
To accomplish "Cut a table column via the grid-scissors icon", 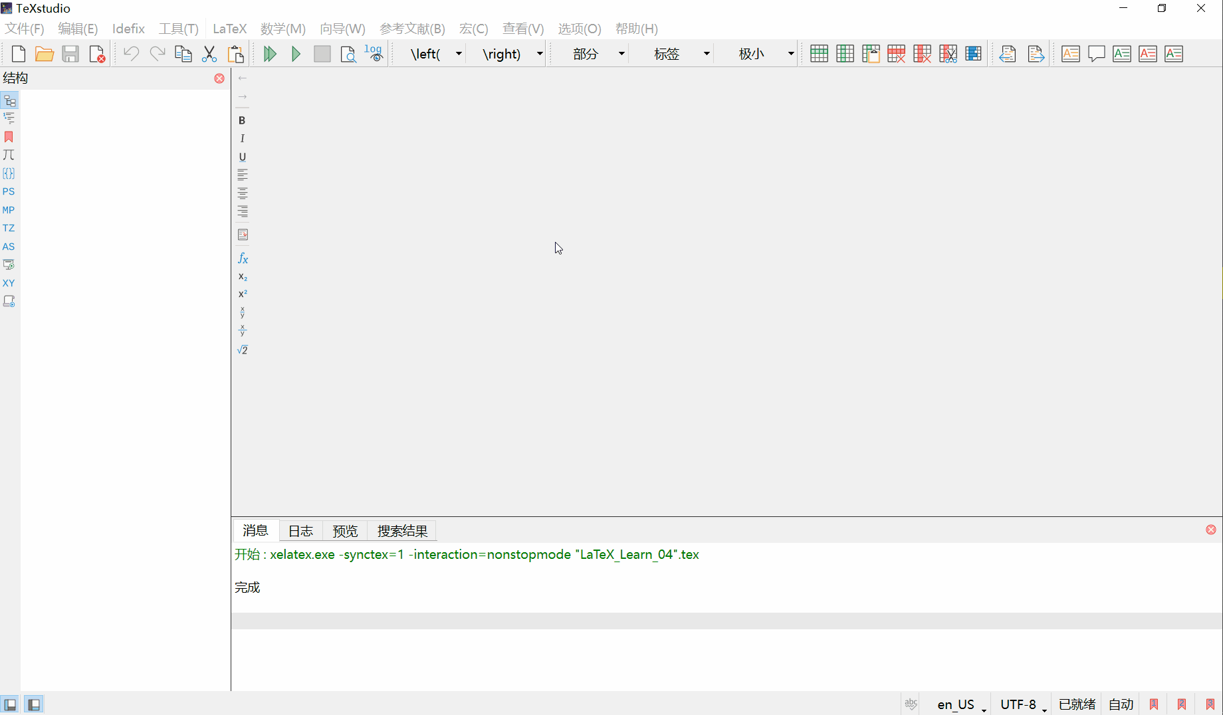I will tap(948, 54).
